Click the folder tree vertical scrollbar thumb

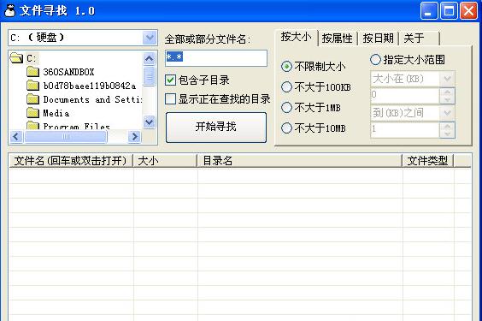(x=149, y=76)
